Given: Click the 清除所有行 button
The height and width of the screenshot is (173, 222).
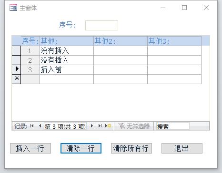Looking at the screenshot, I should tap(131, 148).
